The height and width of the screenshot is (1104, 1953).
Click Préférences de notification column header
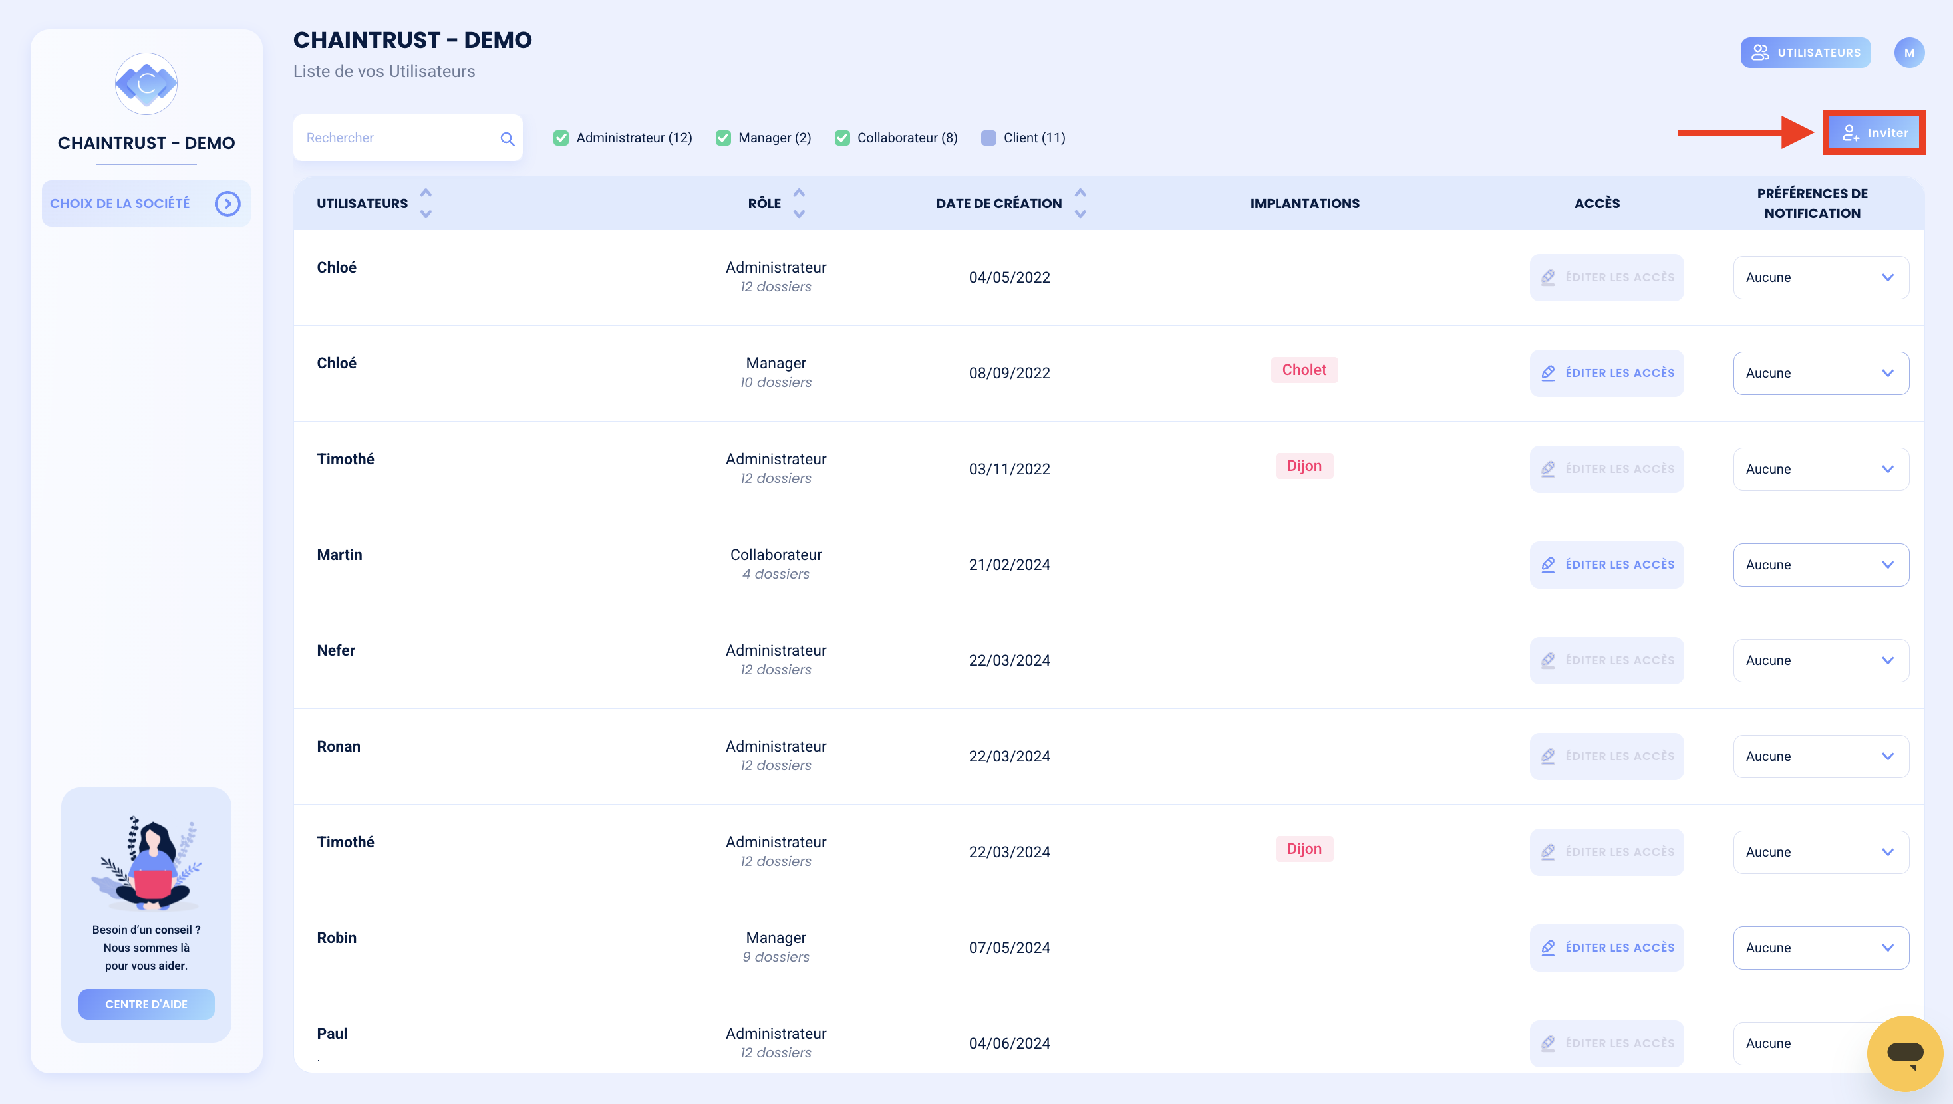click(1812, 204)
